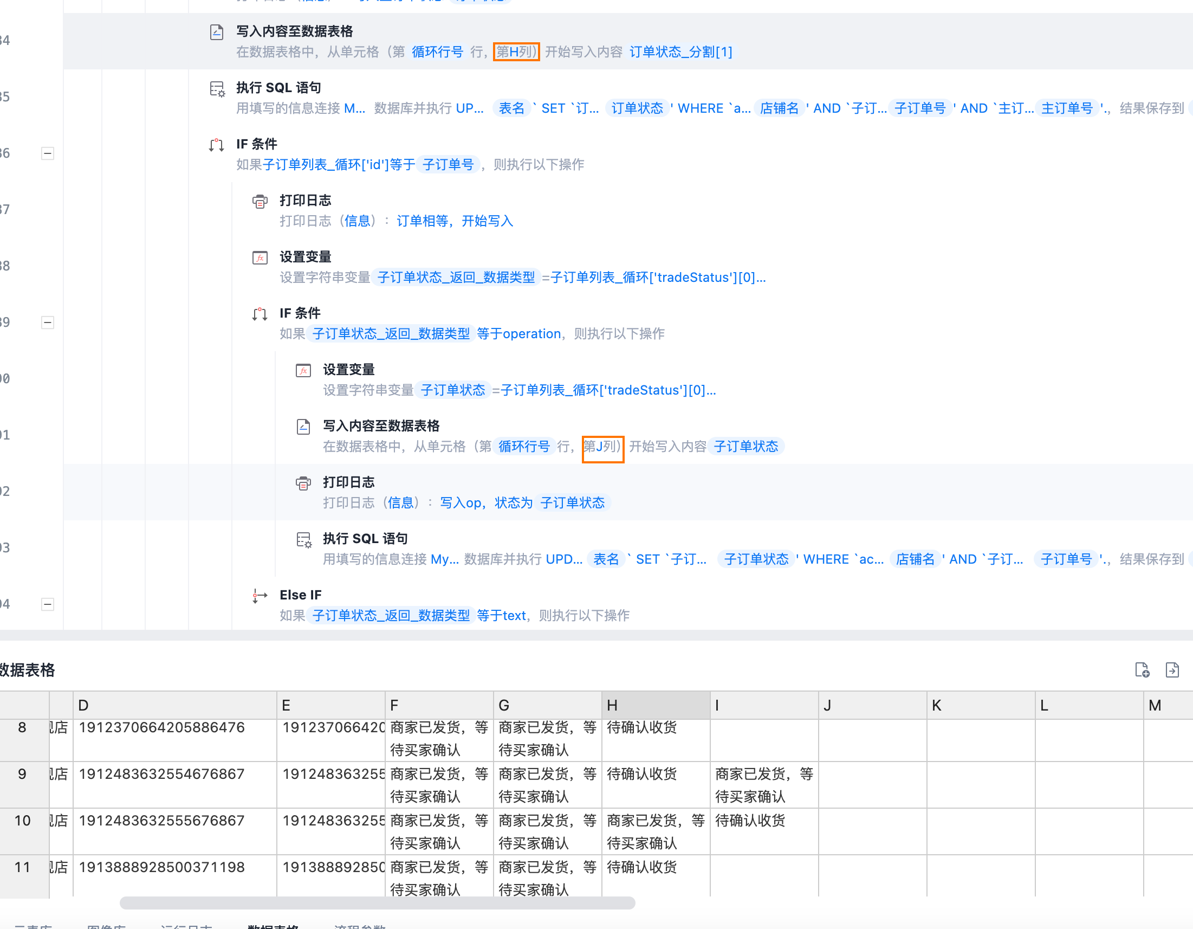Switch to the 运行日志 tab

click(x=186, y=926)
